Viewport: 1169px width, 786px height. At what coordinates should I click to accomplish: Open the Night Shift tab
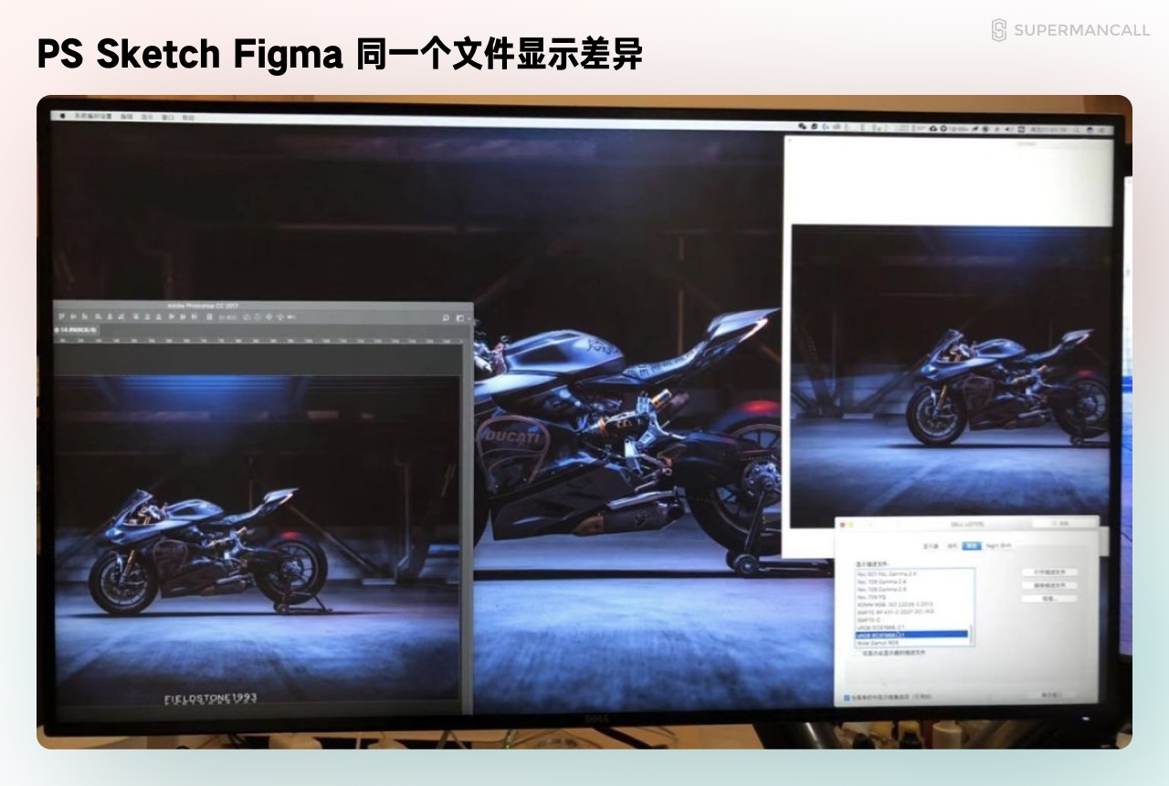point(998,546)
